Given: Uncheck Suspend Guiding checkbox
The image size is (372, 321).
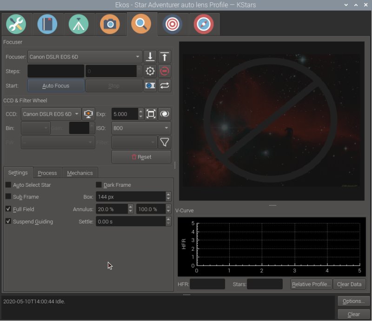Looking at the screenshot, I should click(x=8, y=221).
